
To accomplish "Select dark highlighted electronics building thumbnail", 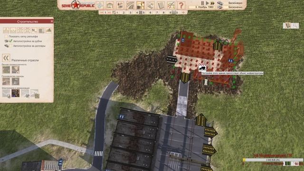I will click(x=16, y=93).
